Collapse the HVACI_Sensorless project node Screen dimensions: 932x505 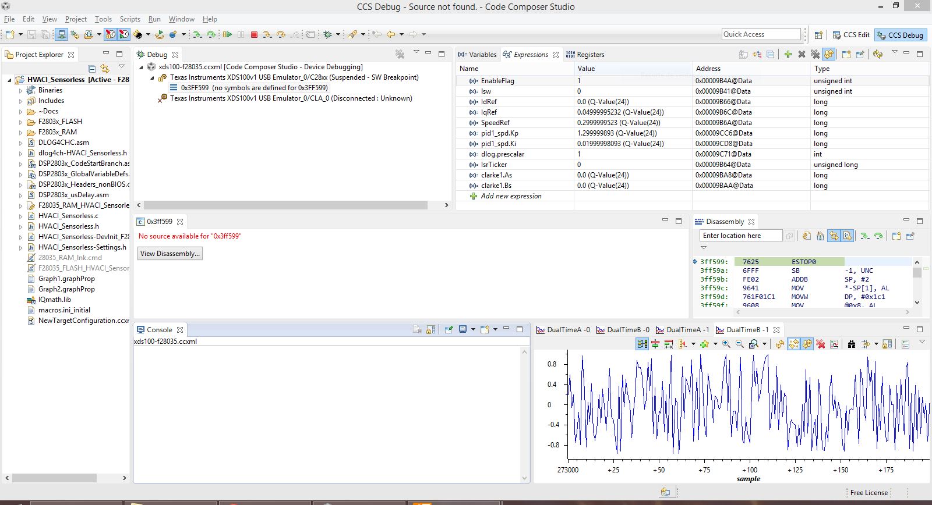click(9, 80)
